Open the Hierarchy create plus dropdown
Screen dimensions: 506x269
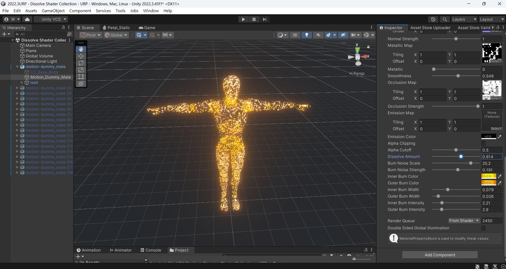tap(6, 34)
